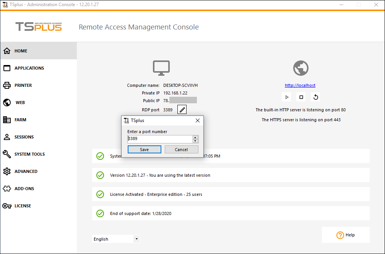
Task: Start the web server with play icon
Action: point(287,97)
